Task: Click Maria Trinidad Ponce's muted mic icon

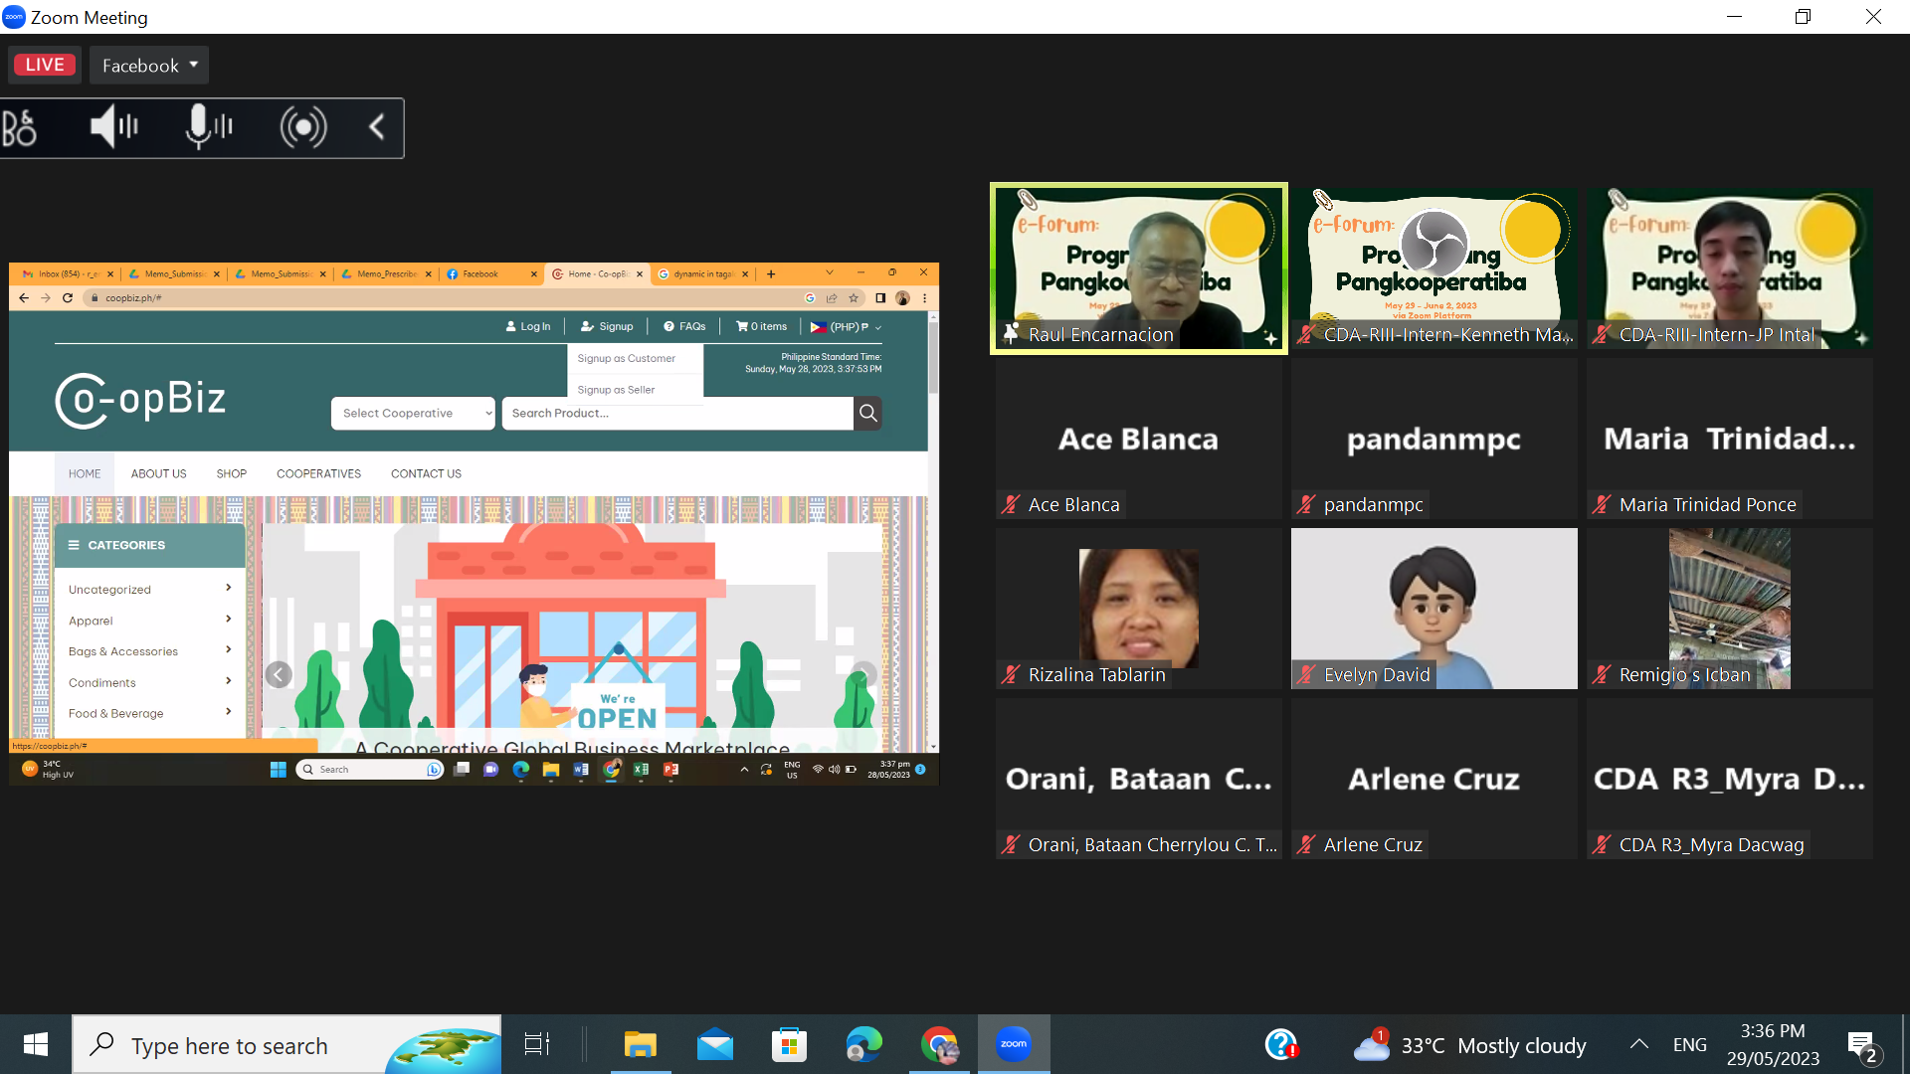Action: (1602, 505)
